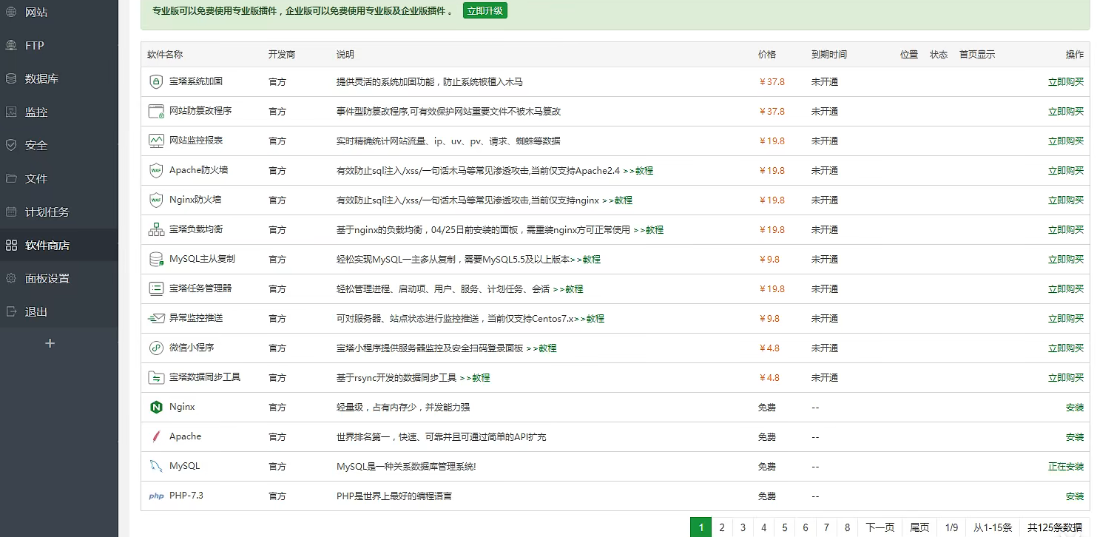
Task: Click the ¥9.8 price for MySQL主从复制
Action: pos(769,260)
